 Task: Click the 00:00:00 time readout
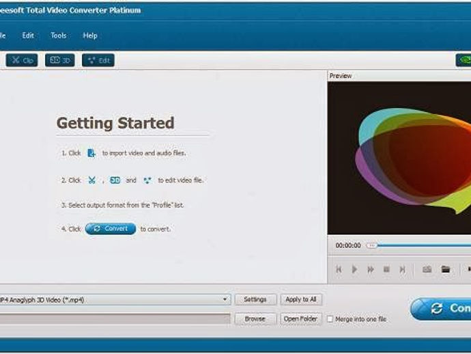pyautogui.click(x=348, y=245)
